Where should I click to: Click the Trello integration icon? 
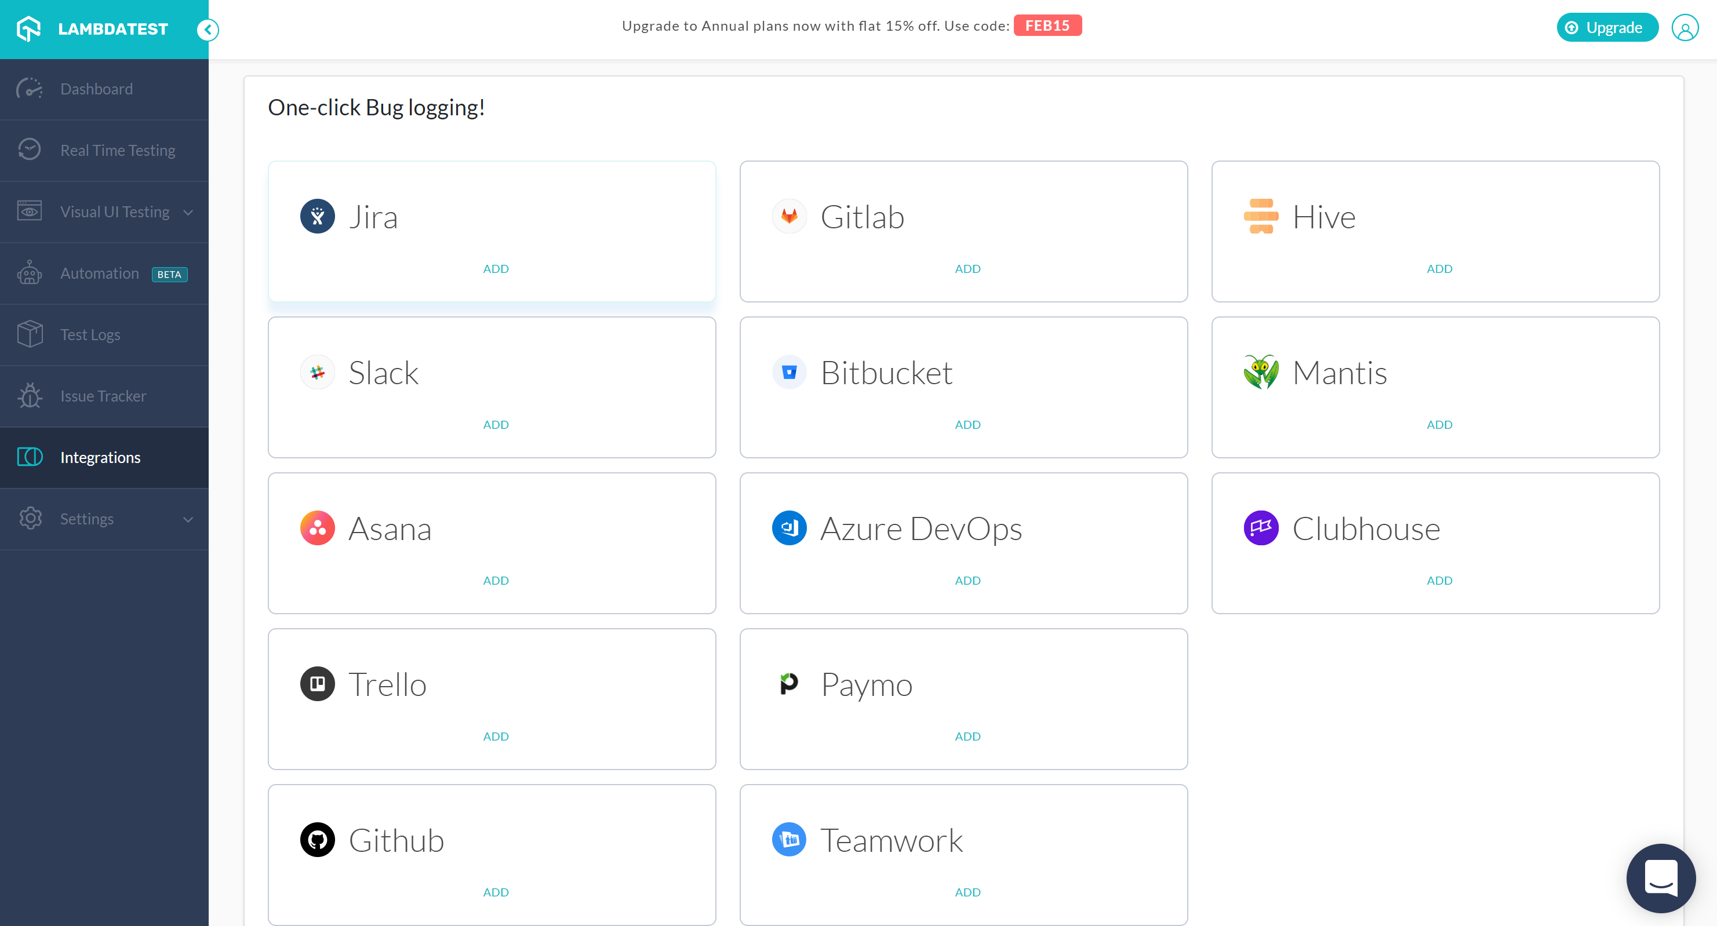coord(318,684)
